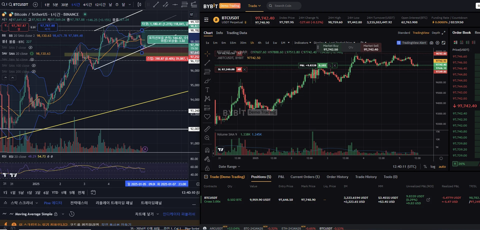Open the Trade History tab

coord(366,177)
